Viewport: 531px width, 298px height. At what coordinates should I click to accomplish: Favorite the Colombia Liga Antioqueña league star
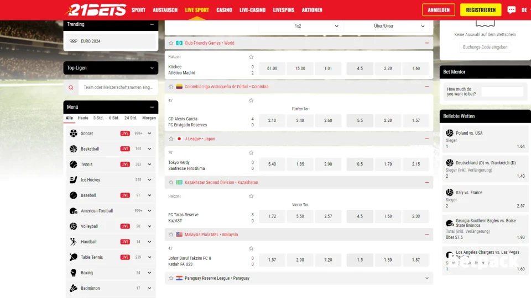[171, 87]
